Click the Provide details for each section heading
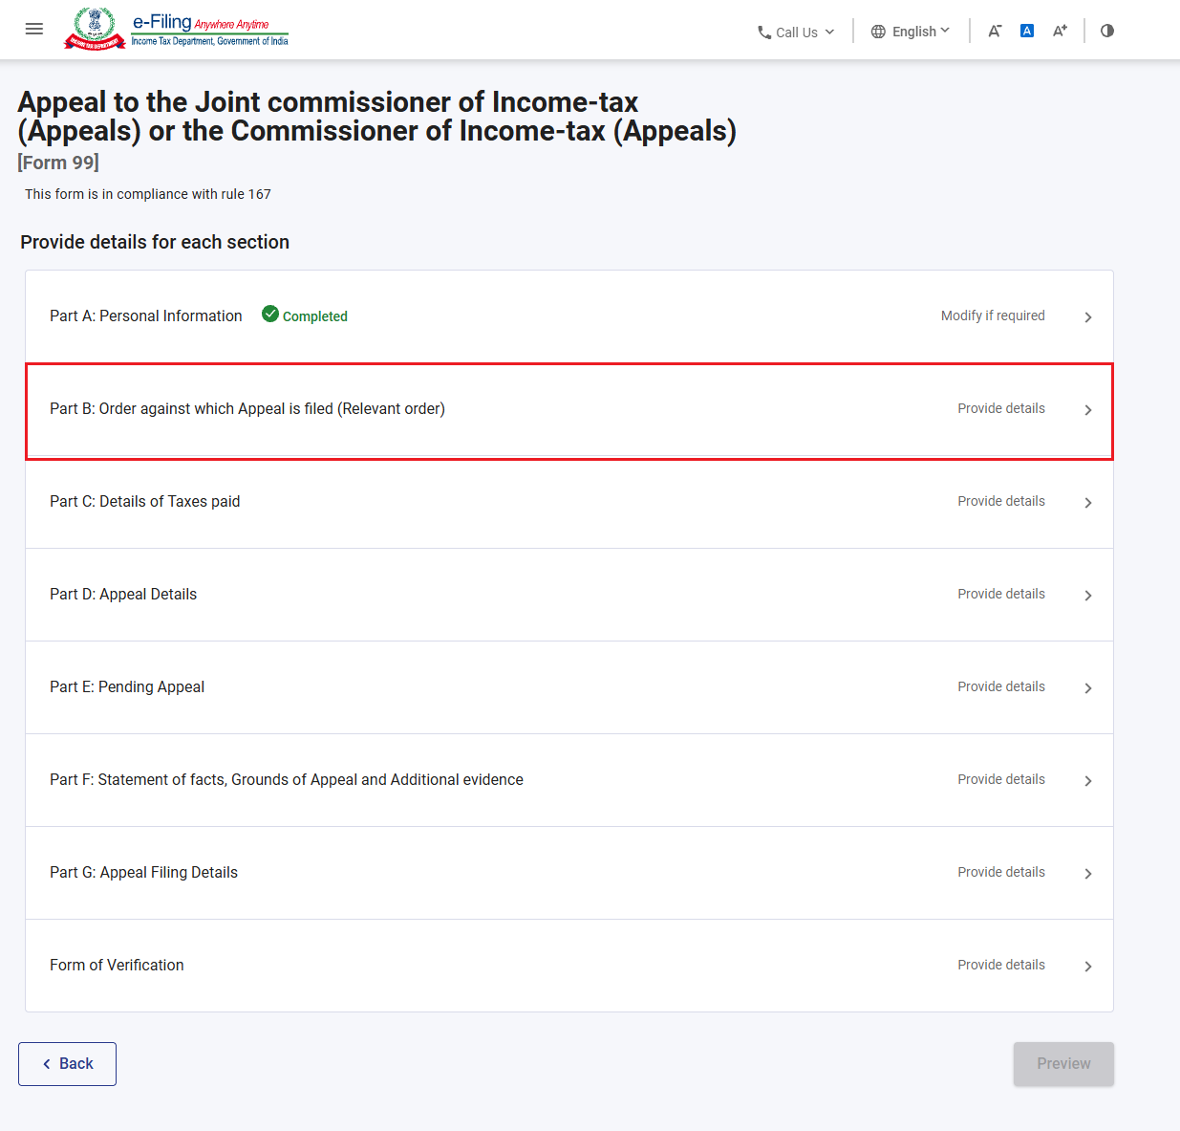Viewport: 1180px width, 1131px height. (155, 242)
